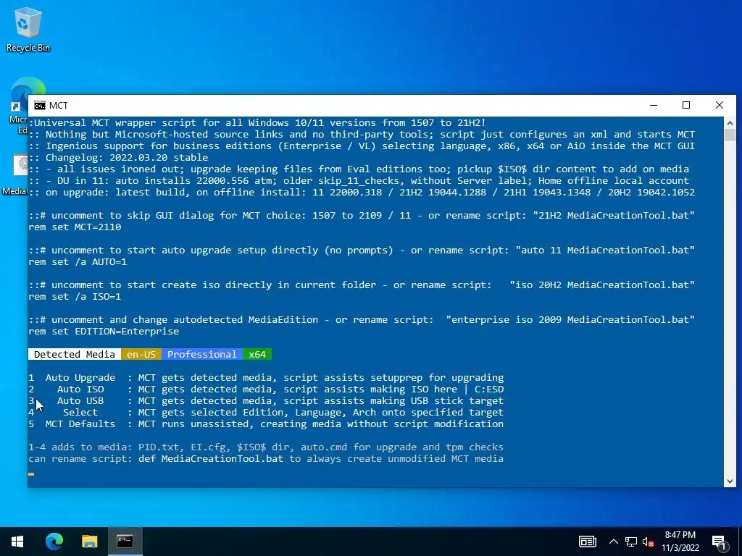
Task: Click the 'rem set /a AUTO=1' line
Action: coord(78,262)
